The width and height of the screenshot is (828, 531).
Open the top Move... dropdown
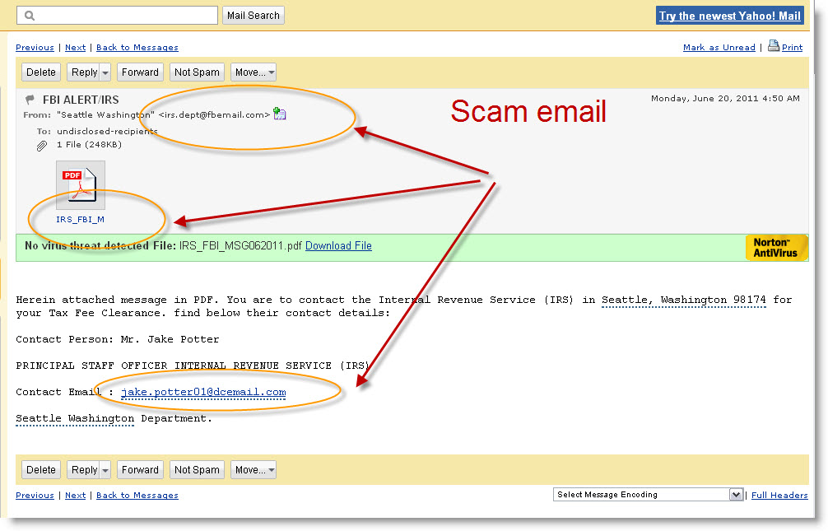click(254, 72)
